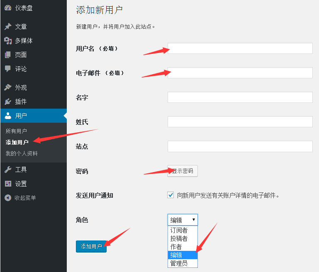Select highlighted 编辑 option in the role list
This screenshot has width=319, height=272.
(x=183, y=255)
